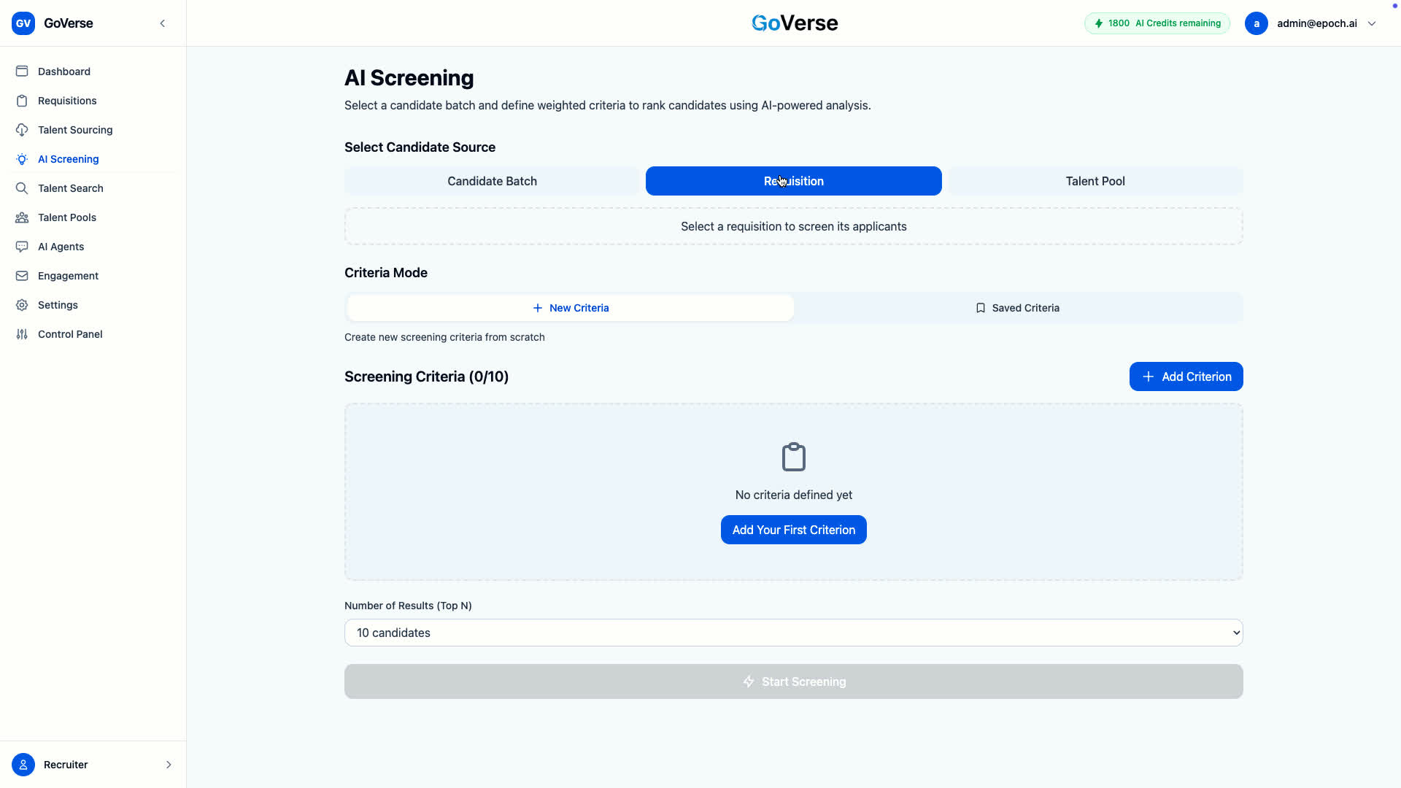Click the Talent Sourcing cloud icon
The image size is (1401, 788).
22,130
